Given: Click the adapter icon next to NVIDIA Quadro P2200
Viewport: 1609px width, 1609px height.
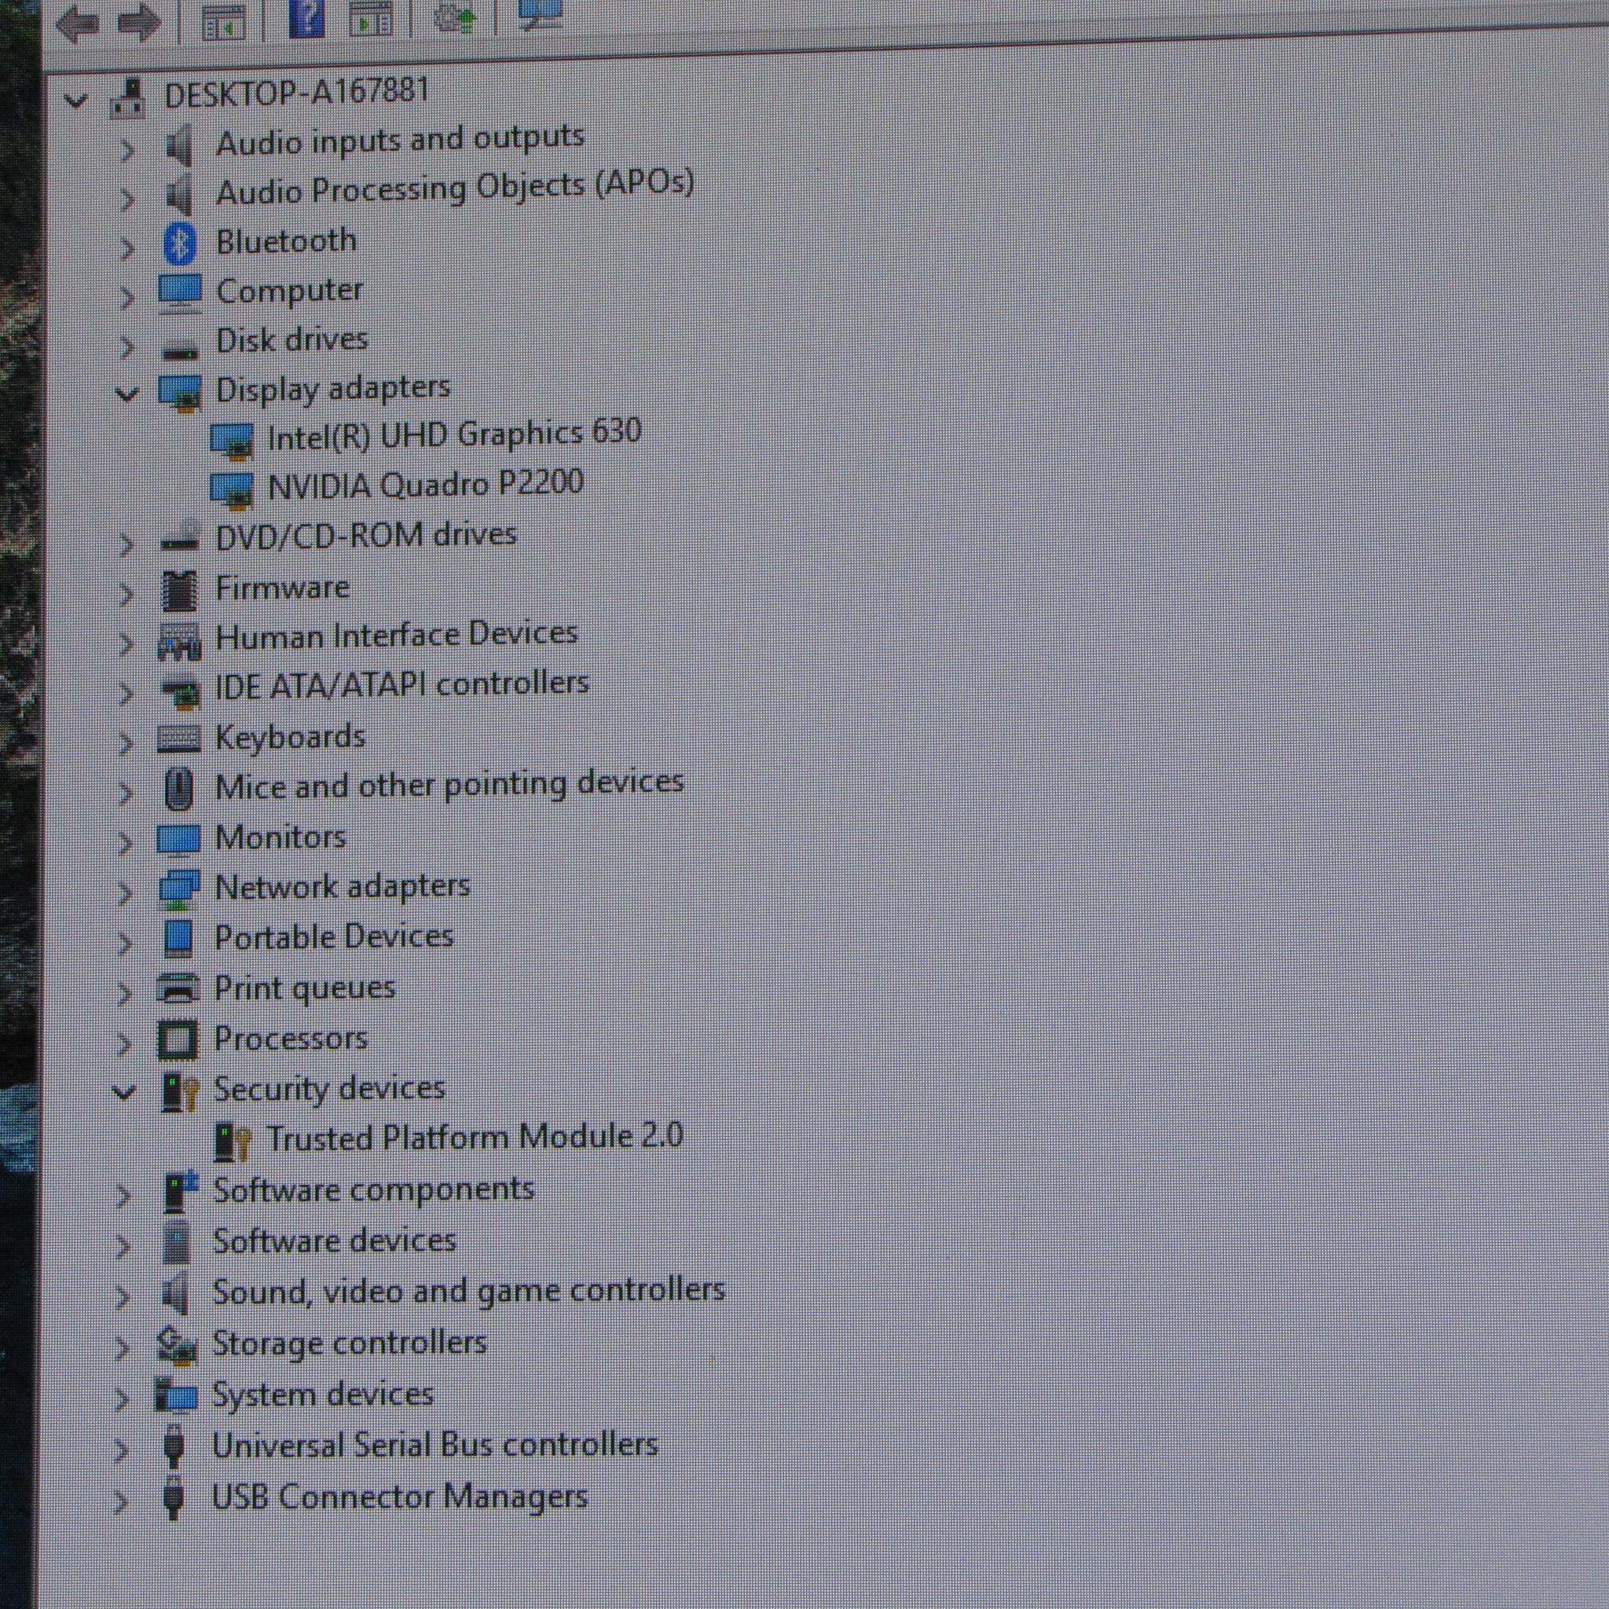Looking at the screenshot, I should tap(232, 490).
